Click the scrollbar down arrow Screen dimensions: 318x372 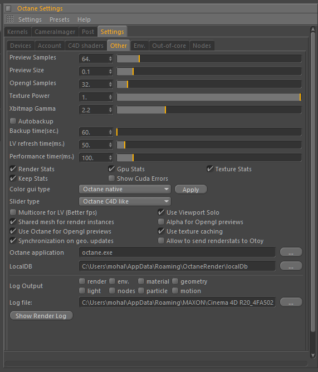(313, 355)
